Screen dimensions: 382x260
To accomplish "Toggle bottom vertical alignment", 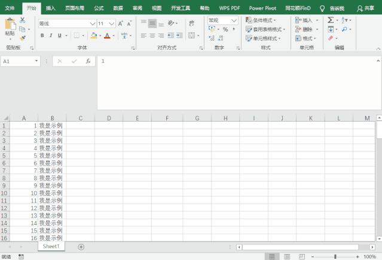I will [161, 23].
